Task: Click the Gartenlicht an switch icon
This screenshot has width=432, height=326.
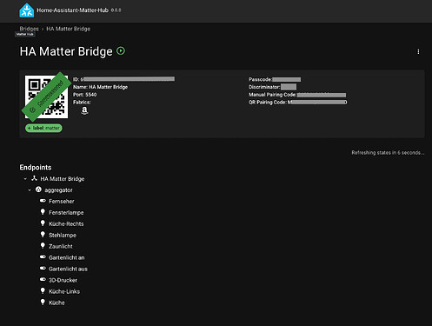Action: tap(43, 256)
